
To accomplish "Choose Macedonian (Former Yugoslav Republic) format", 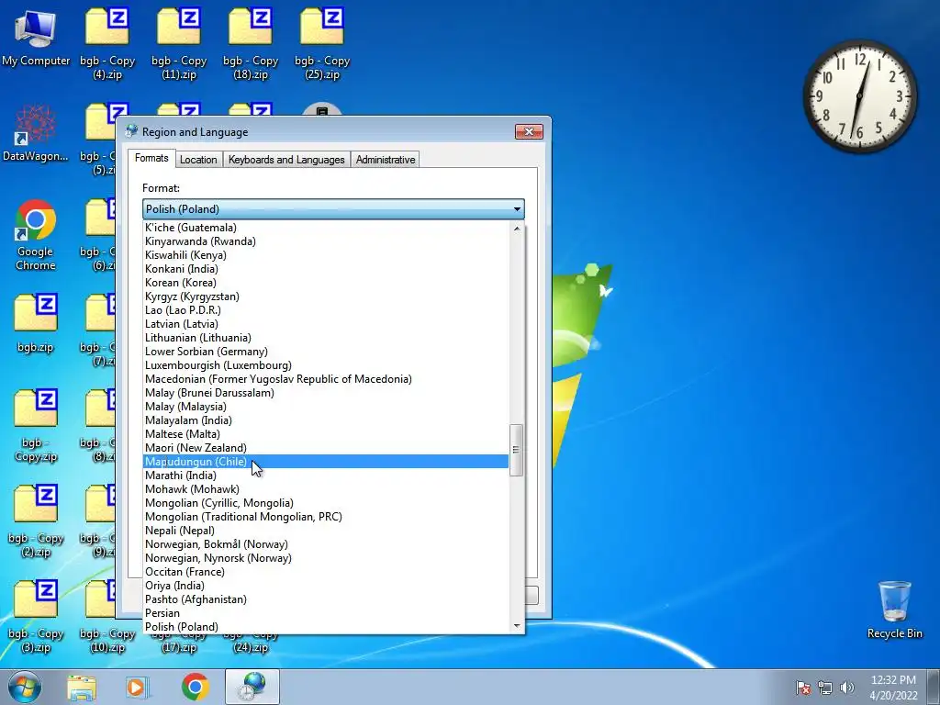I will click(326, 379).
